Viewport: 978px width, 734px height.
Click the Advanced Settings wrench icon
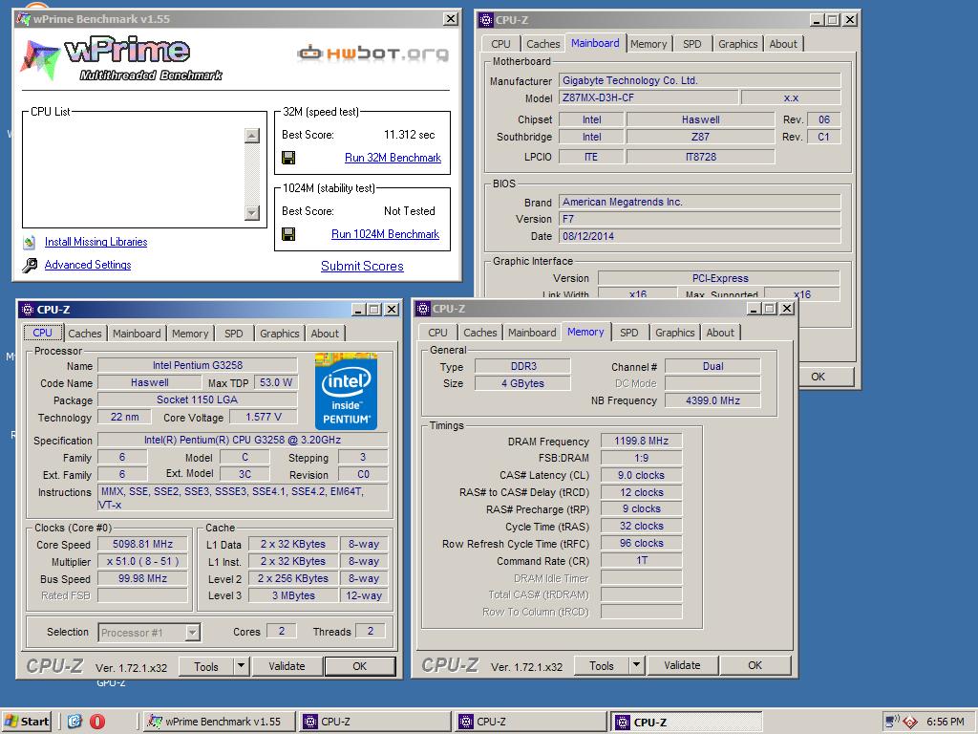click(30, 266)
